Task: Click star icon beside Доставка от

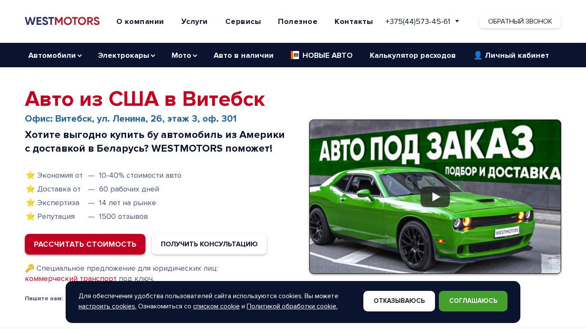Action: [30, 189]
